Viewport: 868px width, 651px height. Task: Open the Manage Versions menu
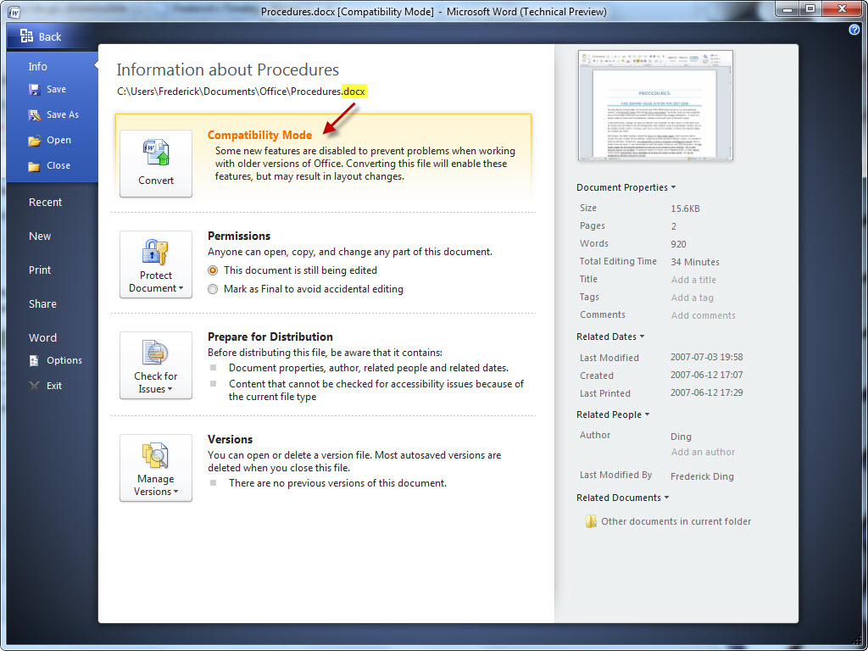click(x=156, y=468)
